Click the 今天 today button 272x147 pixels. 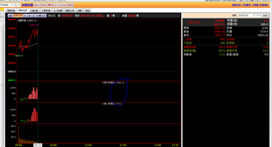coord(265,15)
